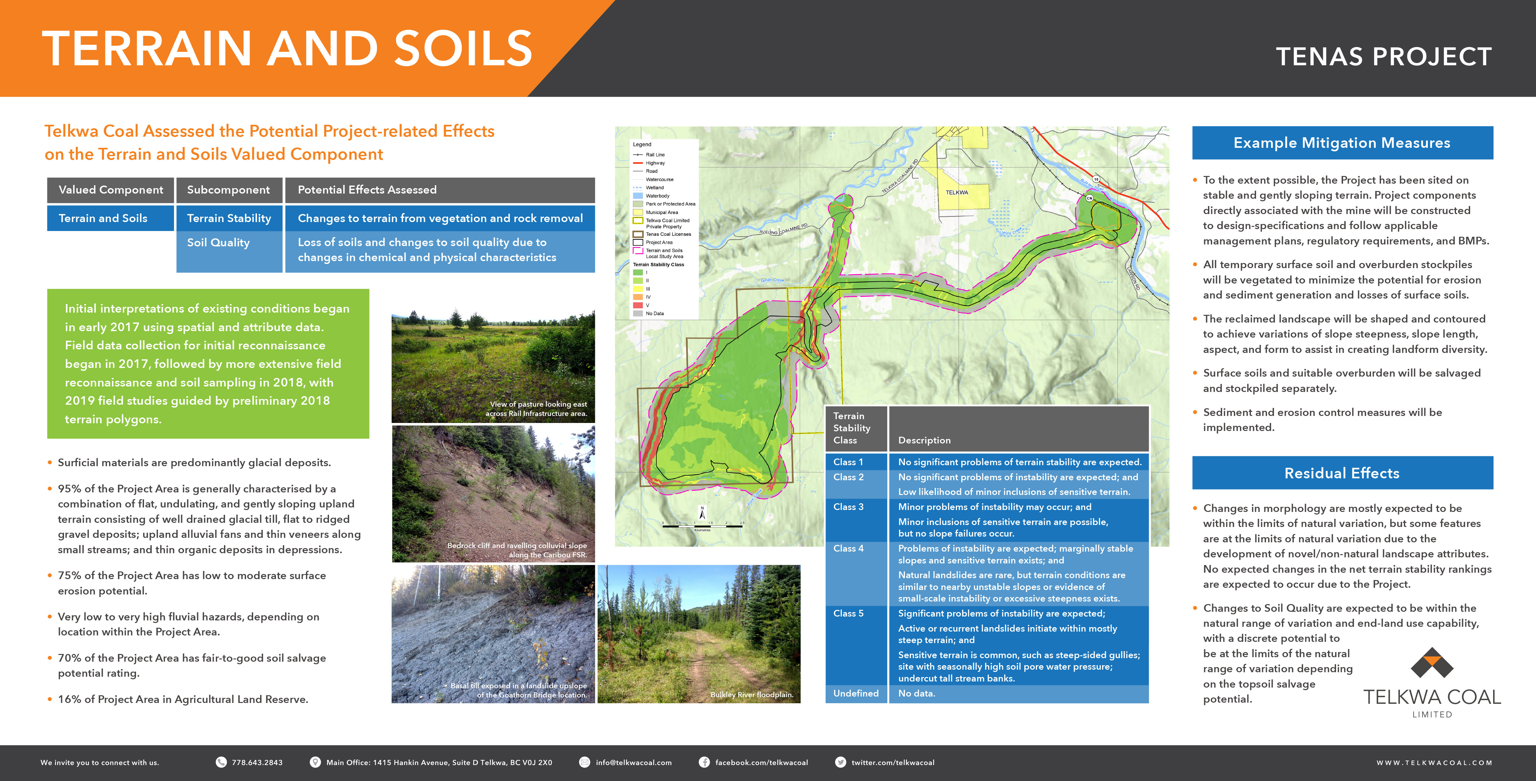Open twitter.com/telkwacoal link
Image resolution: width=1536 pixels, height=781 pixels.
tap(892, 762)
